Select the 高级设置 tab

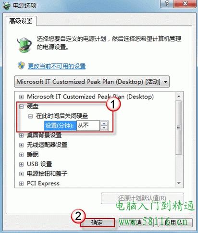tap(21, 21)
